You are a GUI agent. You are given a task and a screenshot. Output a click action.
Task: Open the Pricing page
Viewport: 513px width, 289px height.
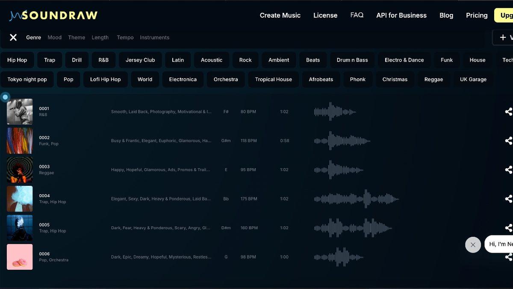[x=476, y=15]
